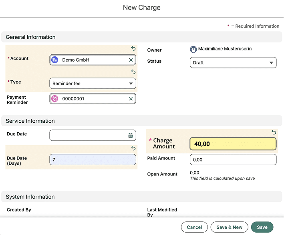Click the Last Modified By label

(162, 212)
